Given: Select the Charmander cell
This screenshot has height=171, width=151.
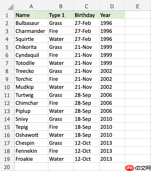Looking at the screenshot, I should [x=31, y=31].
